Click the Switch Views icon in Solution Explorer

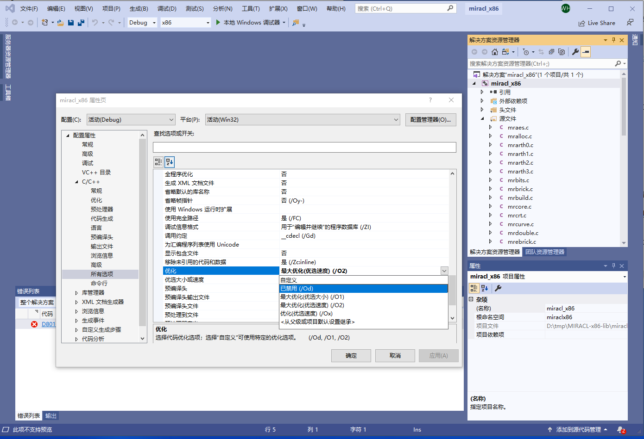coord(505,52)
